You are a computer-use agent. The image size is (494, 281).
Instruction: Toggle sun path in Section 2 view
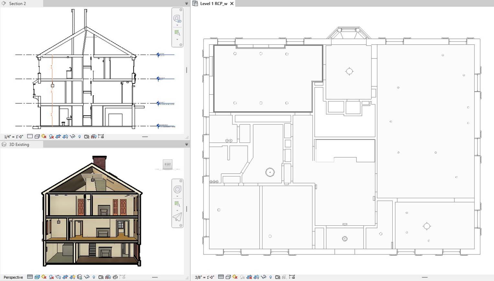(x=44, y=137)
